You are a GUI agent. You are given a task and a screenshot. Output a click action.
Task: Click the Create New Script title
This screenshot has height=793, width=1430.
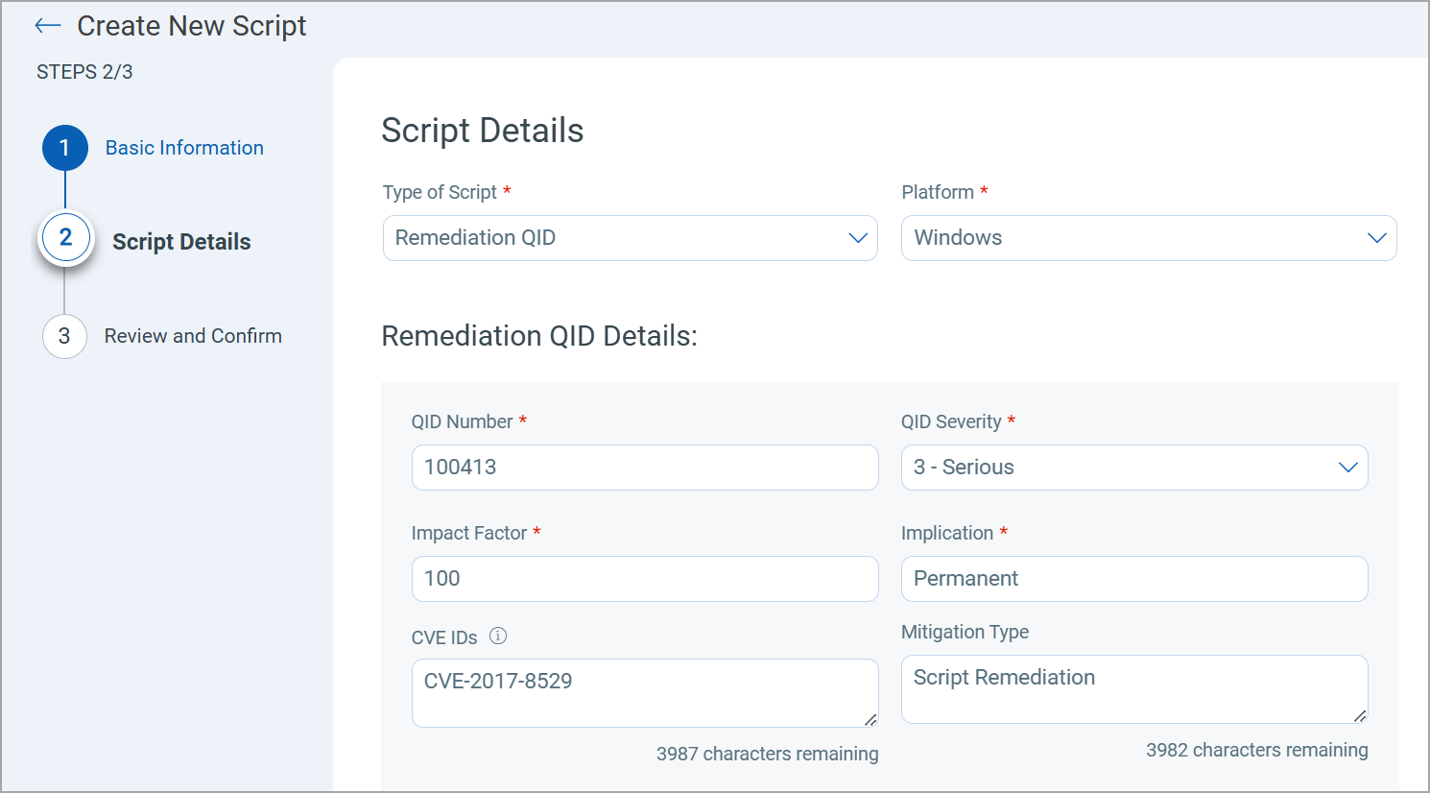(x=192, y=26)
